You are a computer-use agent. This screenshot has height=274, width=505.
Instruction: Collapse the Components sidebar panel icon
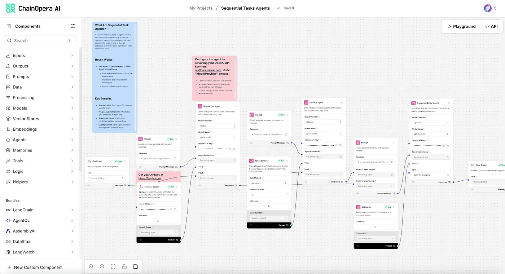9,26
